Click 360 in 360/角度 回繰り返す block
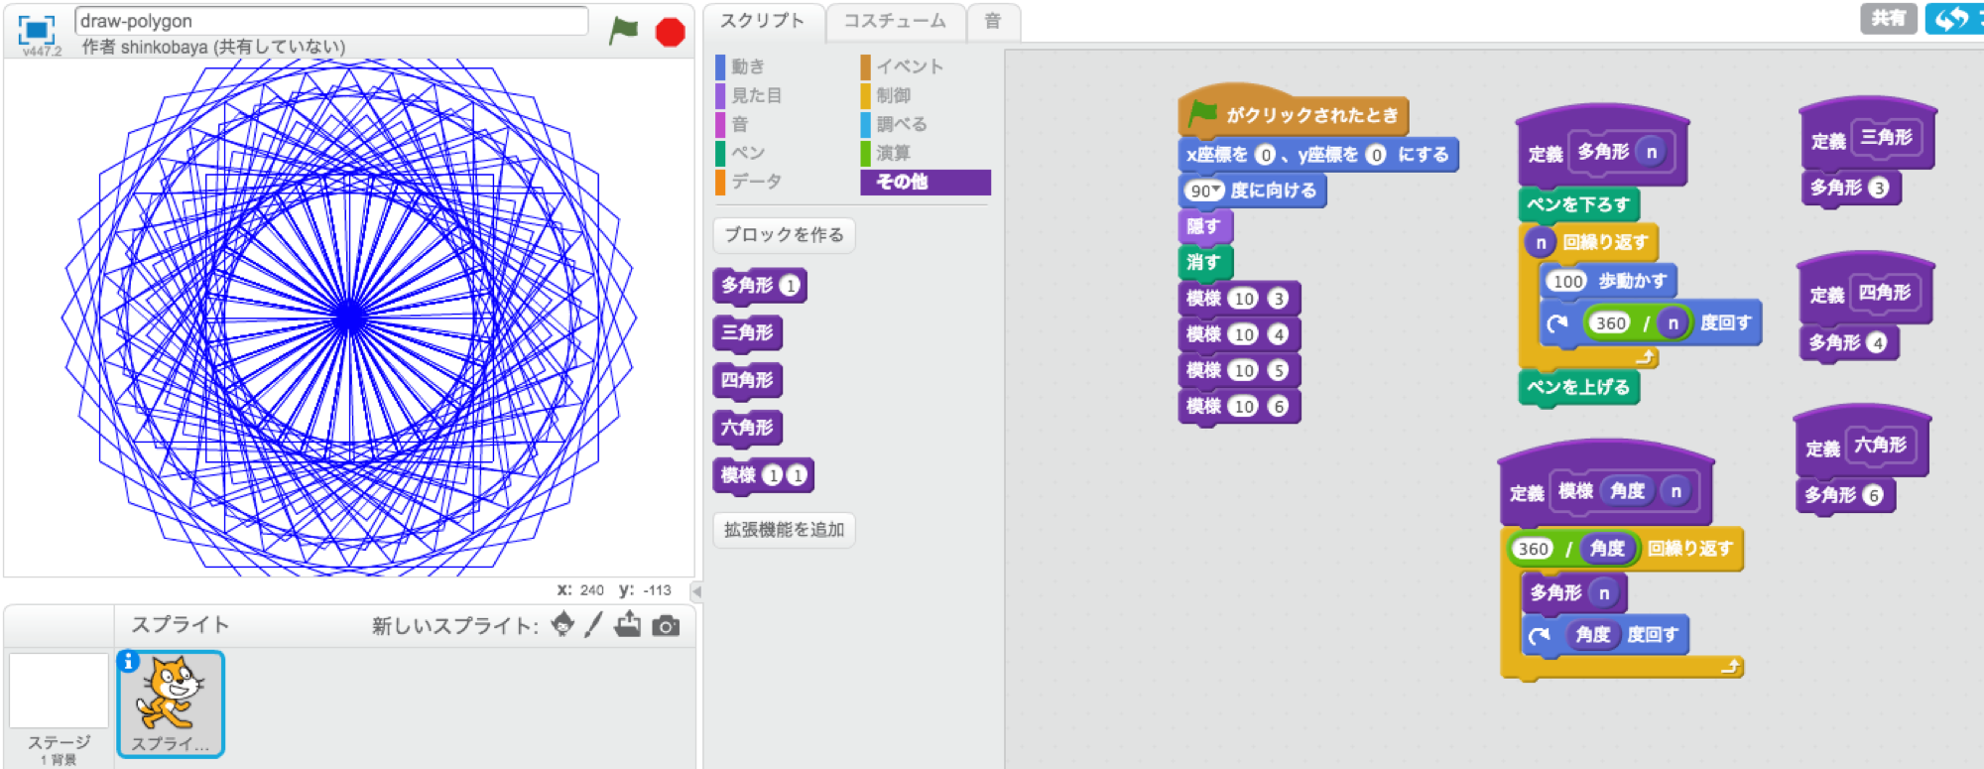This screenshot has height=769, width=1984. (x=1533, y=549)
